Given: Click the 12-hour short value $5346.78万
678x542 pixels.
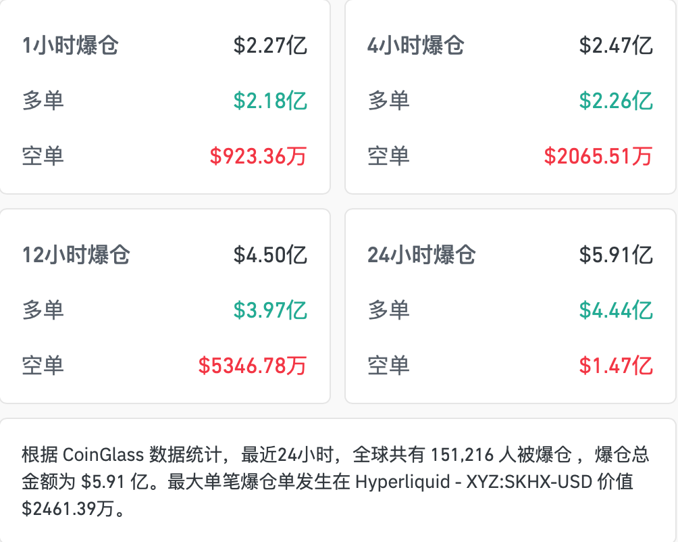Looking at the screenshot, I should click(253, 366).
